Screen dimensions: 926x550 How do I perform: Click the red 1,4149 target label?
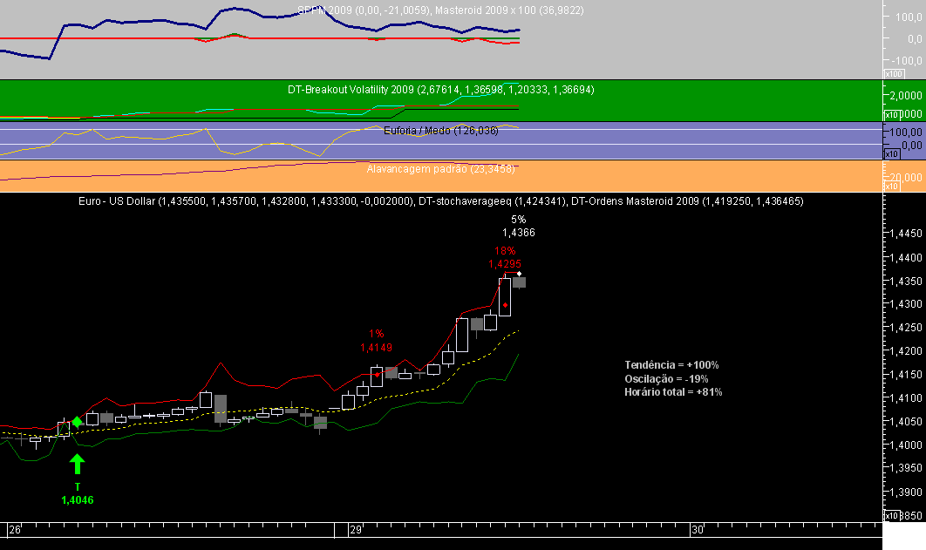point(376,348)
